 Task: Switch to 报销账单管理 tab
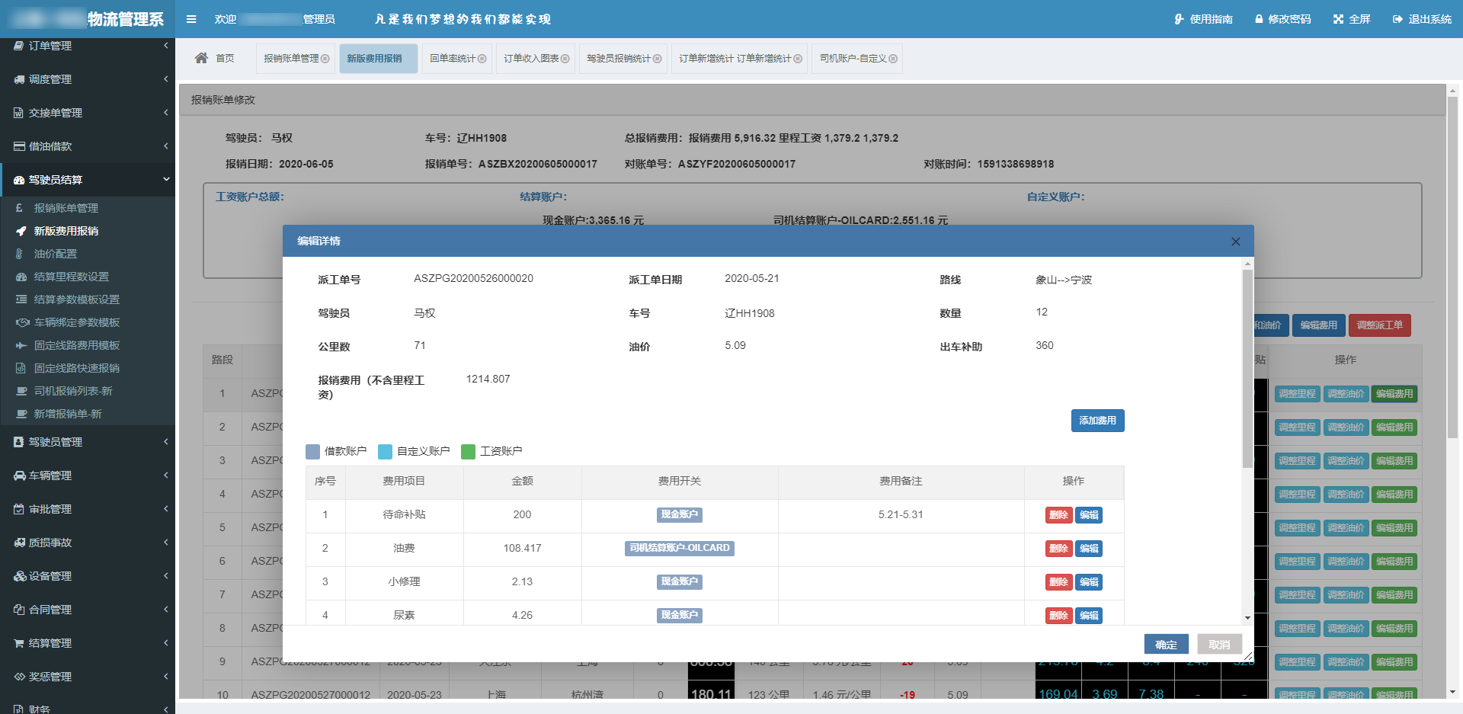coord(296,59)
